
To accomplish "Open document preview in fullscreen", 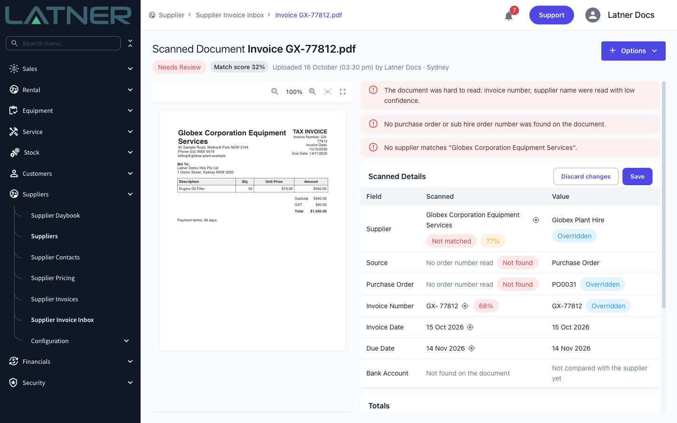I will point(343,92).
